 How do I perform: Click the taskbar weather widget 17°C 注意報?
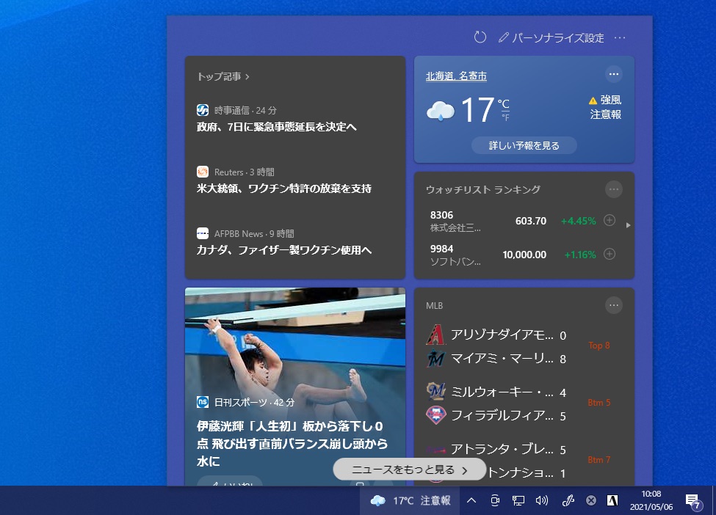tap(410, 500)
